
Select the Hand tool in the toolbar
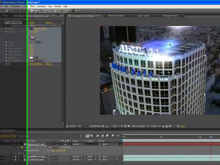7,11
